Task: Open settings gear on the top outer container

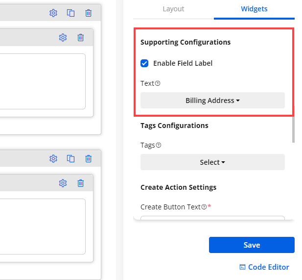Action: 53,13
